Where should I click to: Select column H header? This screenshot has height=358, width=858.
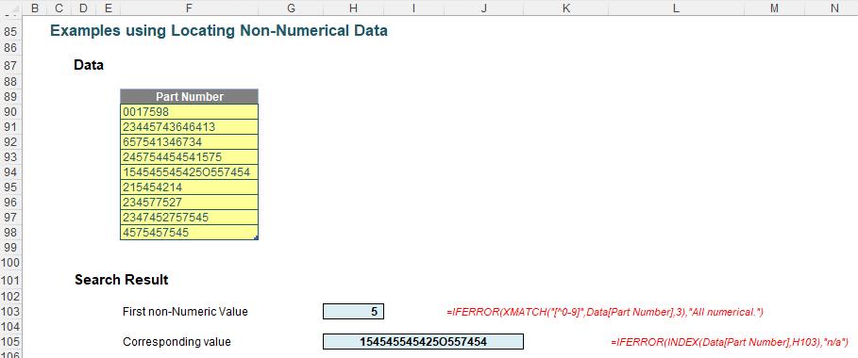pos(353,8)
